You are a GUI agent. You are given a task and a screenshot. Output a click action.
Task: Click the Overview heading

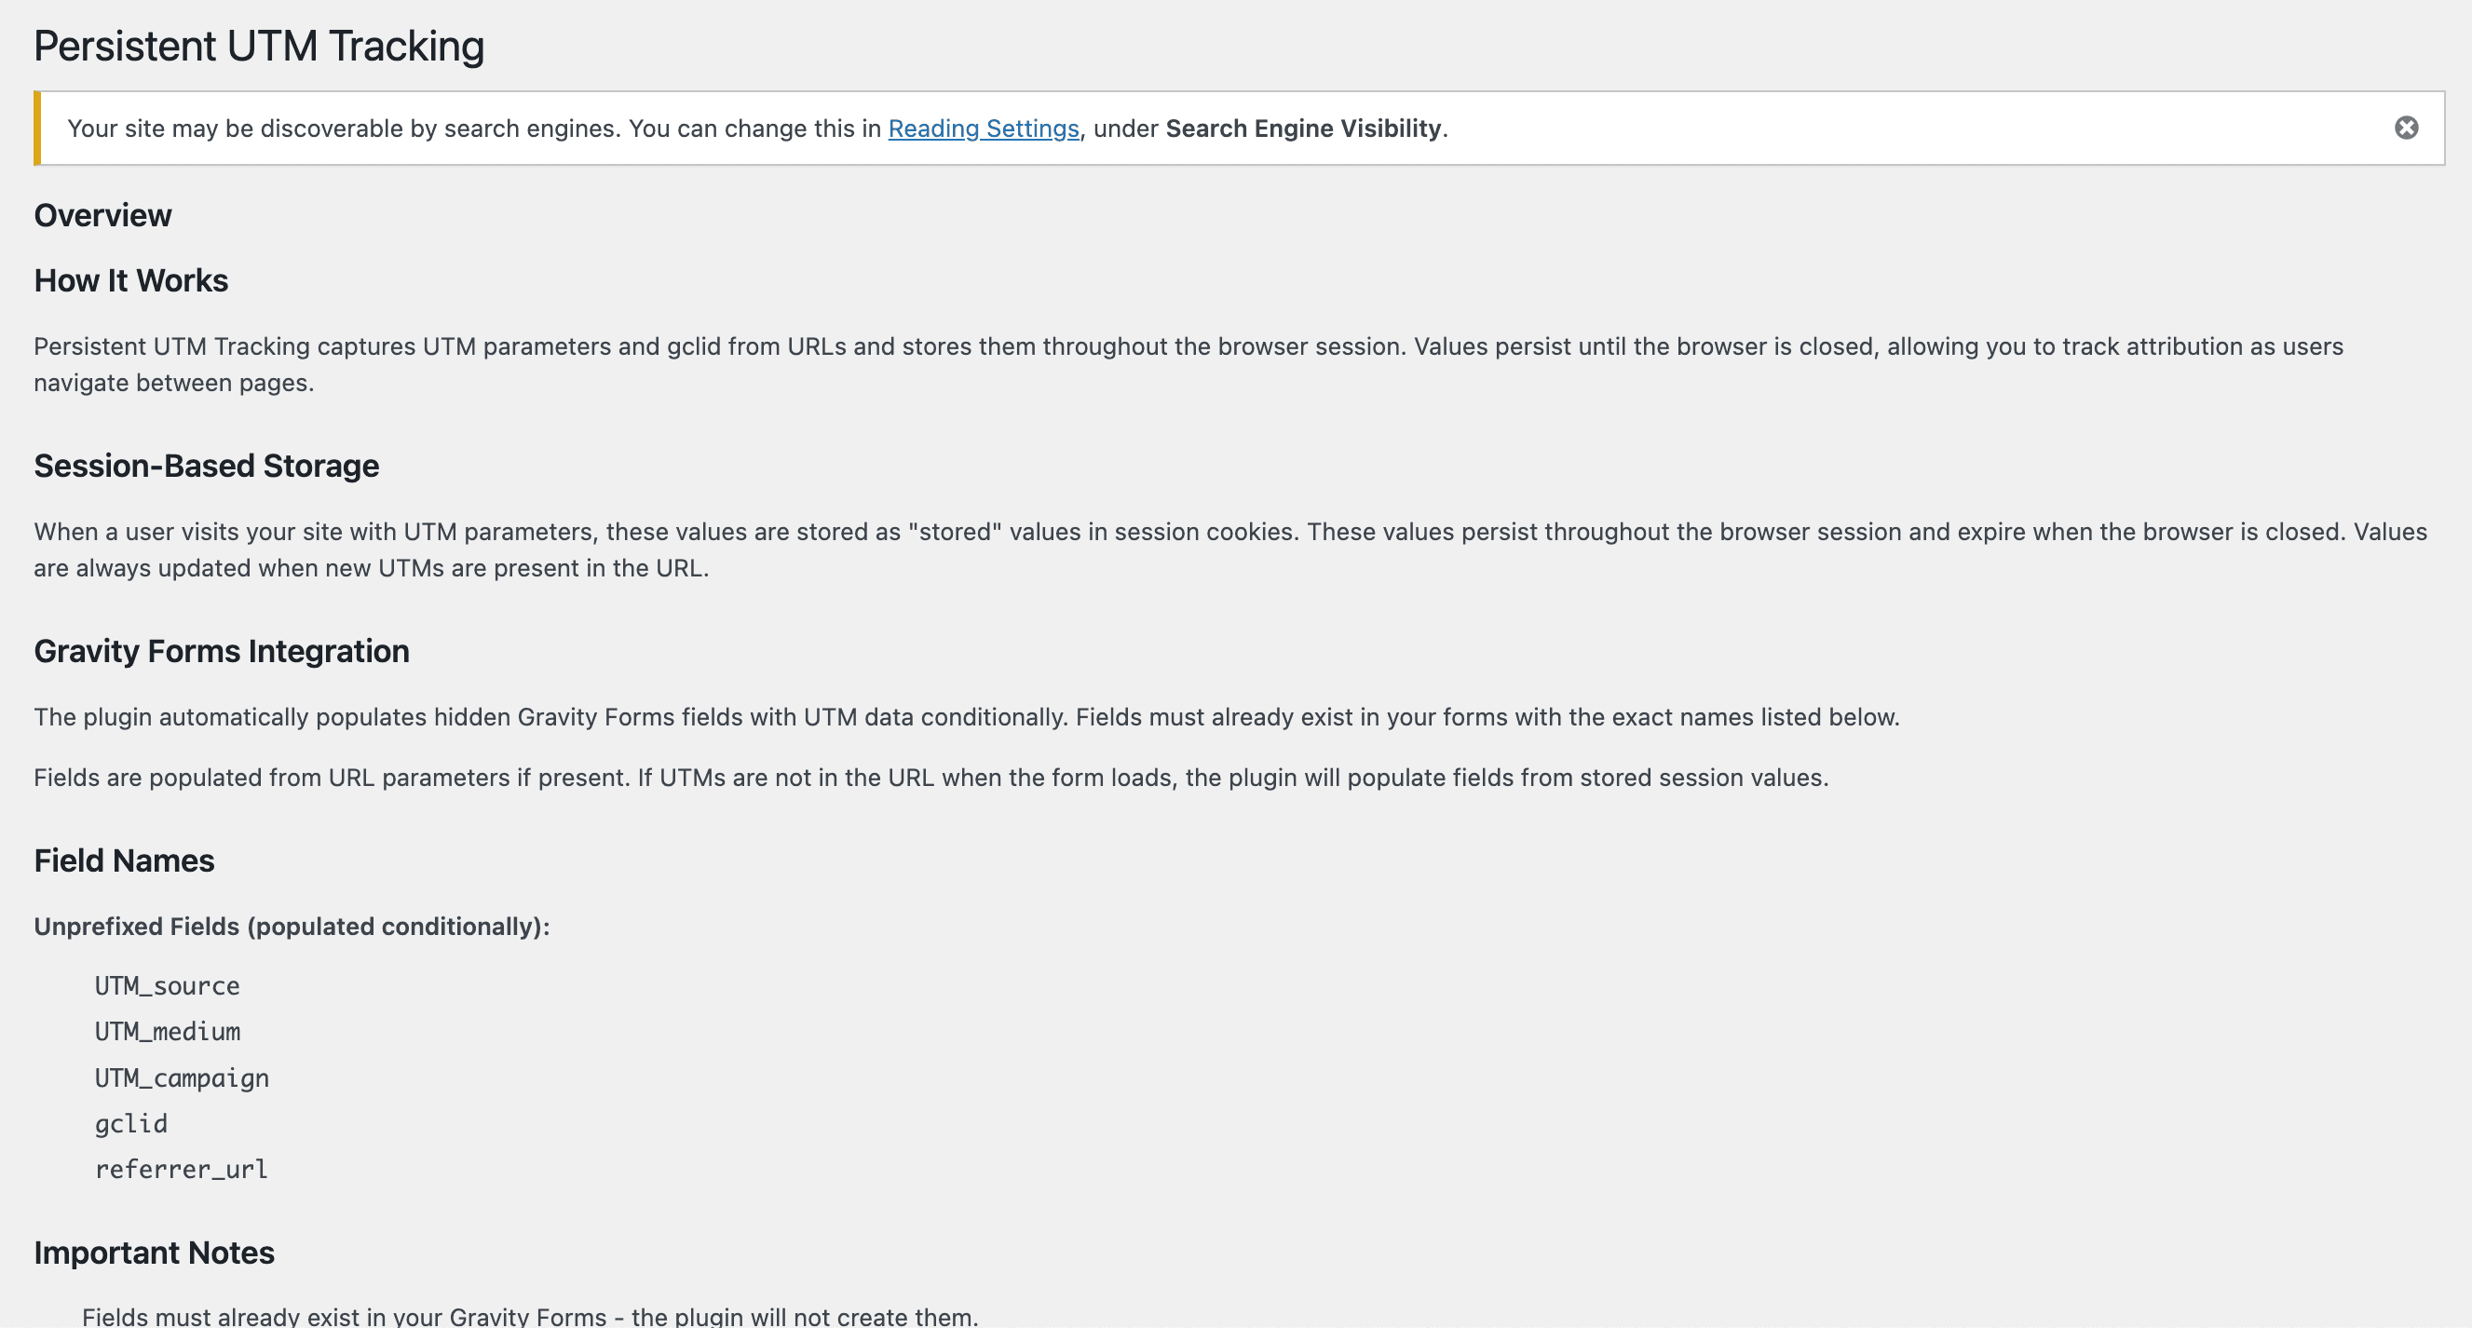coord(102,215)
